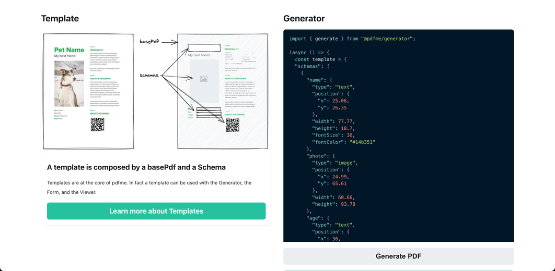Click the template composition heading text
The width and height of the screenshot is (555, 271).
[136, 167]
